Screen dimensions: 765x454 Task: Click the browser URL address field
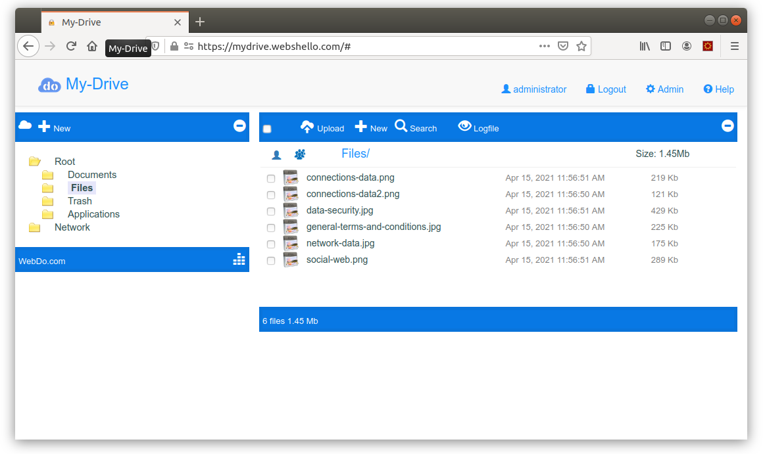(x=362, y=46)
